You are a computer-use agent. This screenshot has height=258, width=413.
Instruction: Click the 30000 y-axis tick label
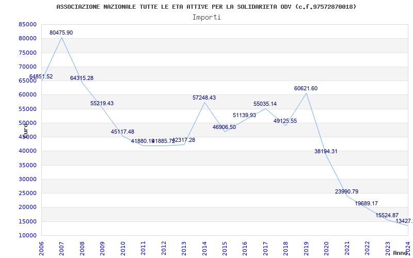27,179
